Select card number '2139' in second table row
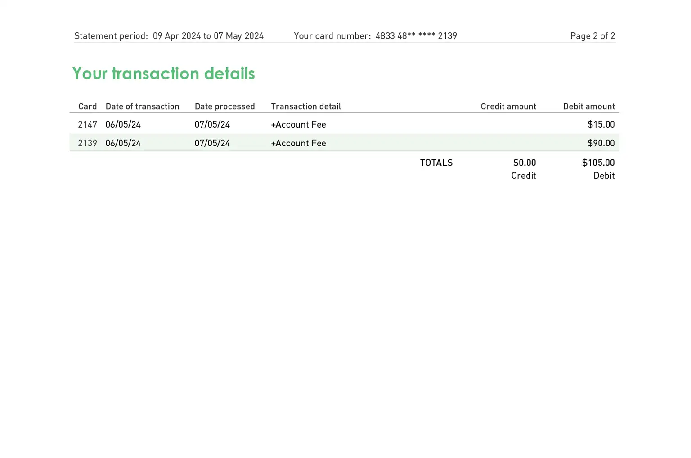691x458 pixels. coord(87,143)
